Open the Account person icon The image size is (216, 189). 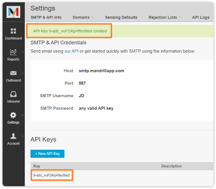[13, 136]
